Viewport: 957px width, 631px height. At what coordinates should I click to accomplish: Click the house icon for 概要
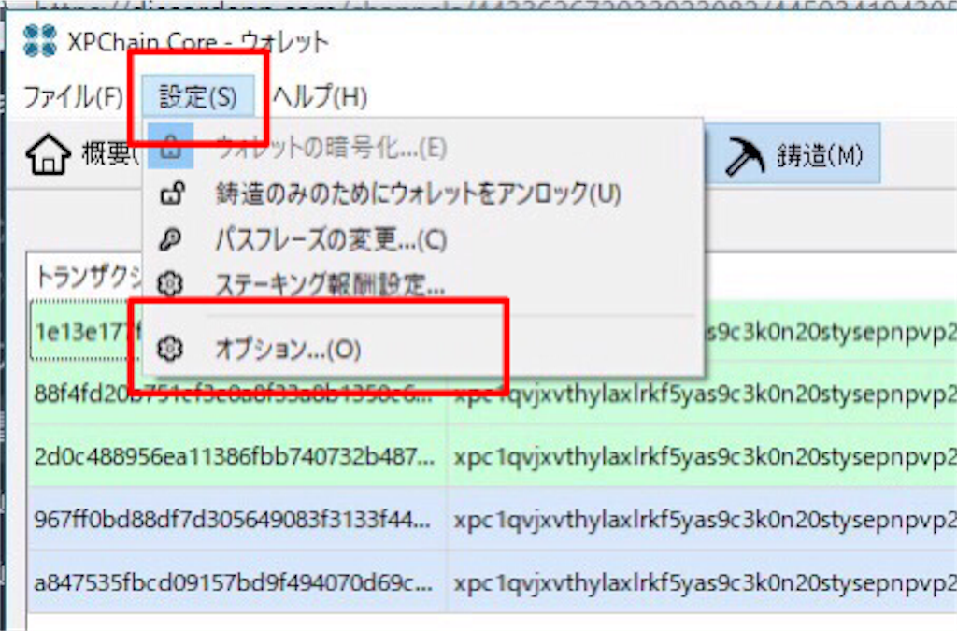(x=48, y=154)
